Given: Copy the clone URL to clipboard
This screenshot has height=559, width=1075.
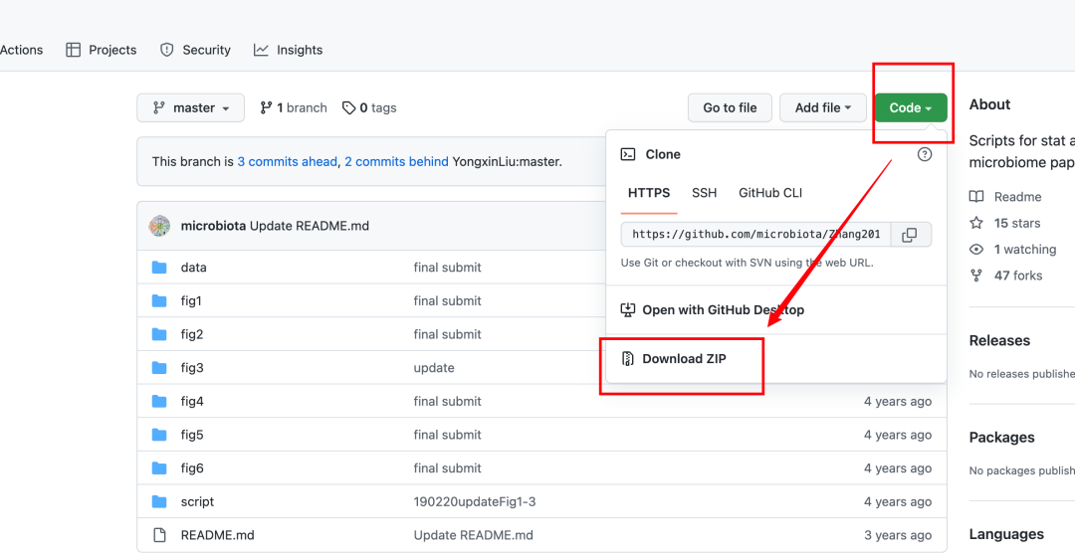Looking at the screenshot, I should point(911,235).
